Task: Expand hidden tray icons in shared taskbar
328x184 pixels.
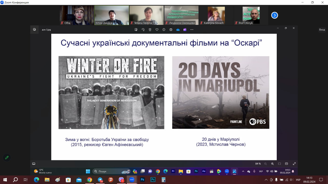Action: [x=243, y=171]
